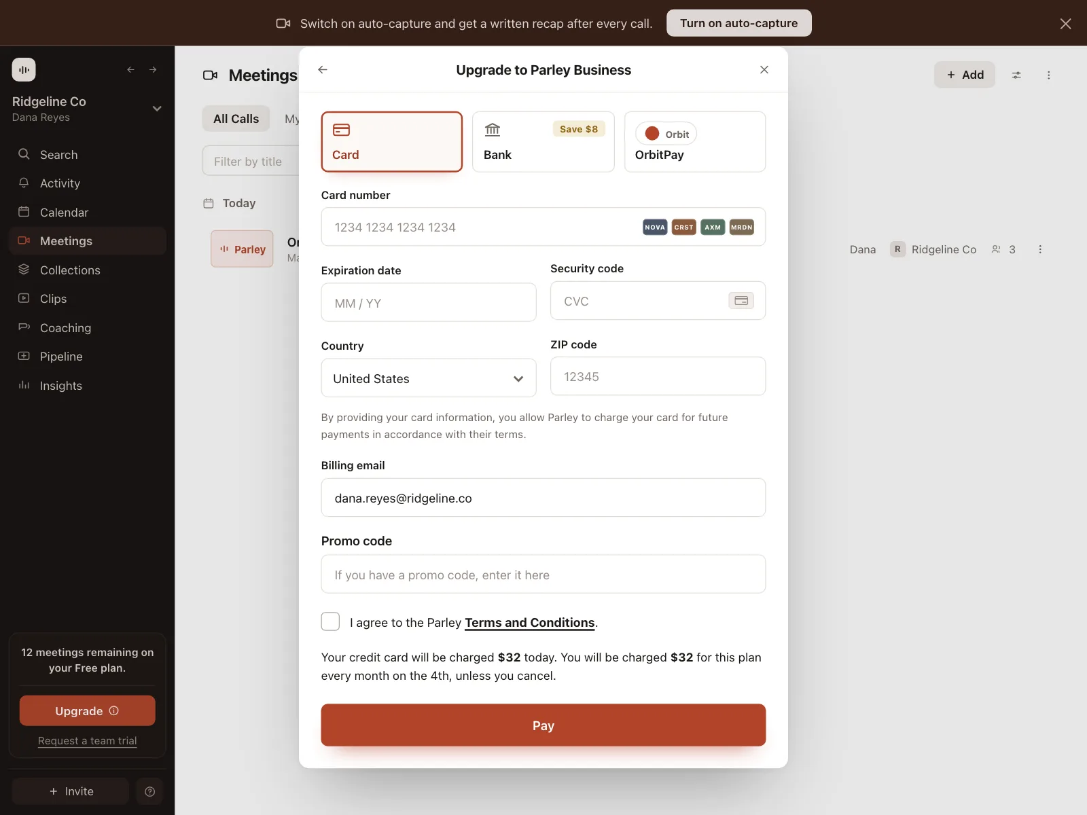
Task: Click the Filter by title field
Action: [x=251, y=161]
